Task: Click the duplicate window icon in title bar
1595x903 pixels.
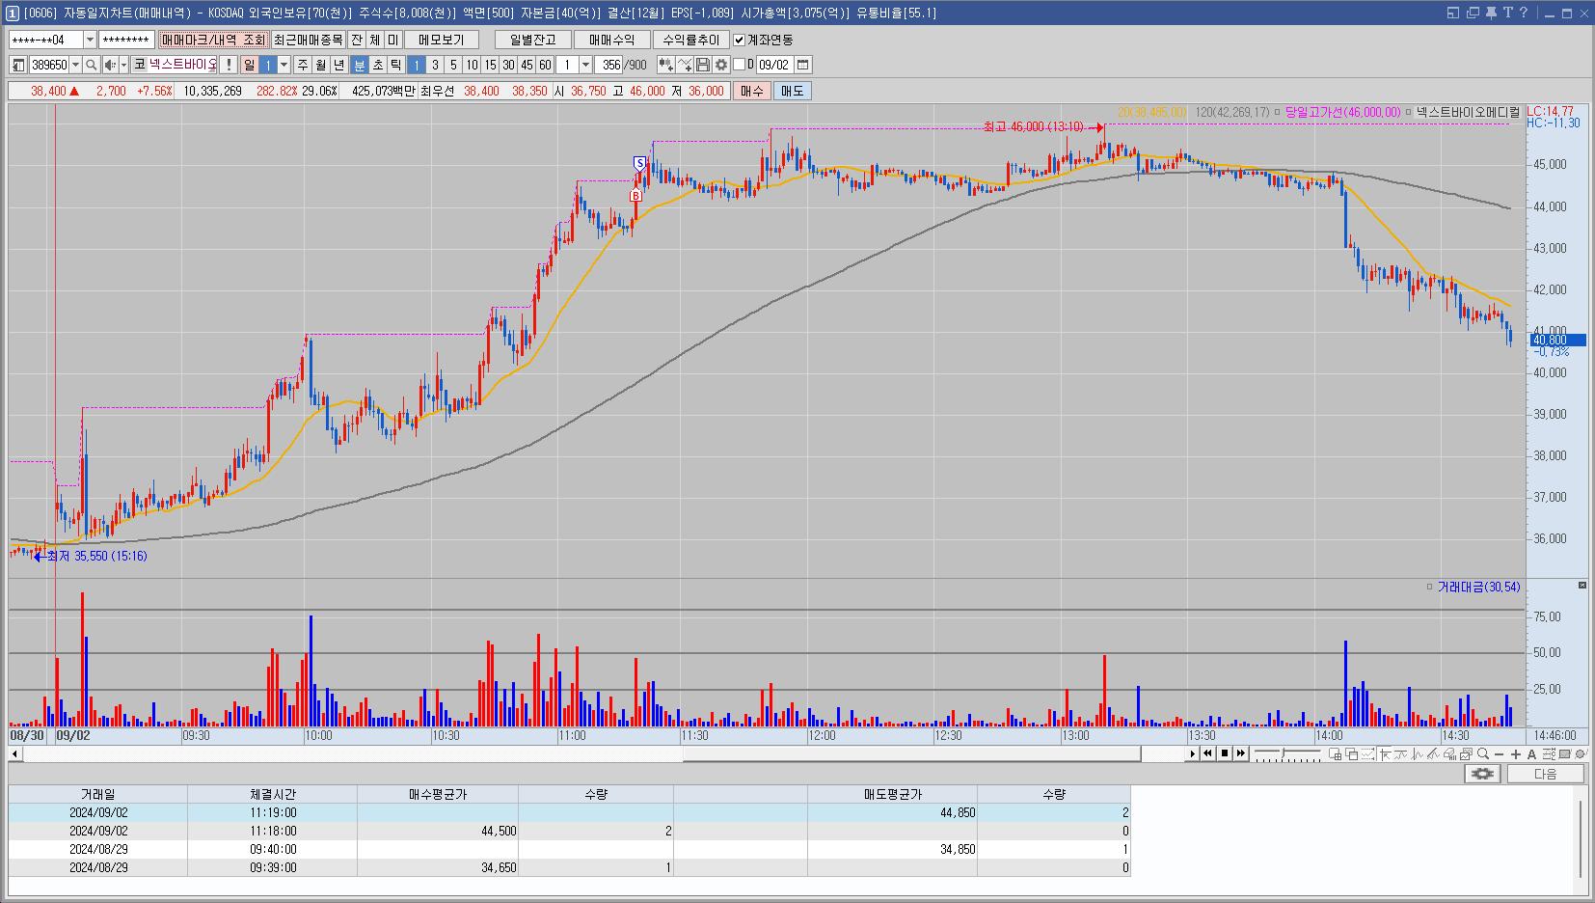Action: (x=1473, y=13)
